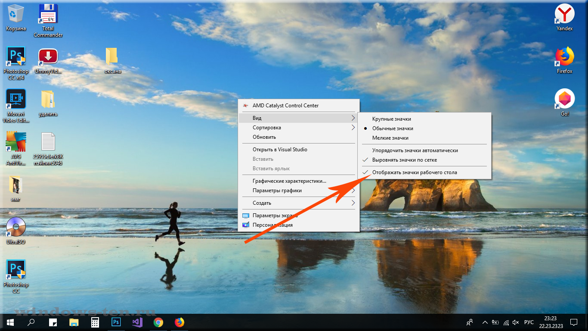The image size is (588, 331).
Task: Launch Chrome from the taskbar
Action: [x=158, y=322]
